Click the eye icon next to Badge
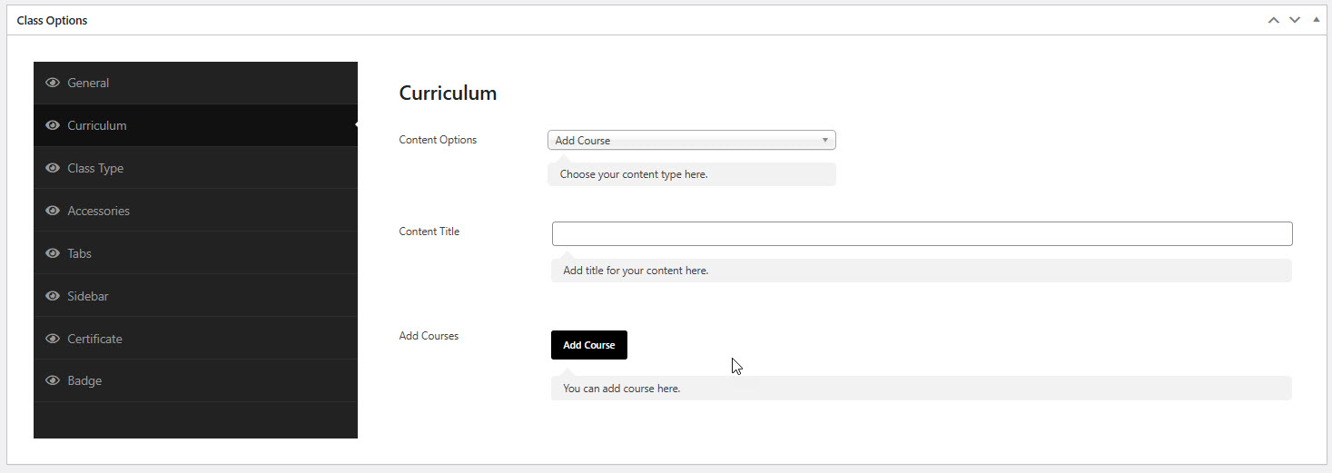Screen dimensions: 1332x473 pos(53,380)
